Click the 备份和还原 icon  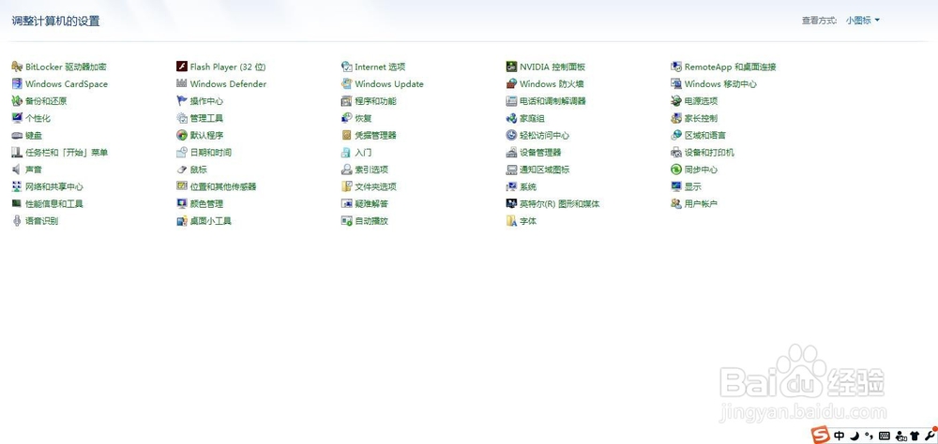point(17,101)
